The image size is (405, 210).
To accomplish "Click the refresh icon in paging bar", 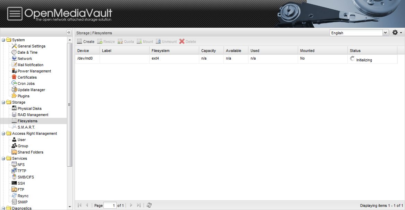I will click(x=149, y=205).
